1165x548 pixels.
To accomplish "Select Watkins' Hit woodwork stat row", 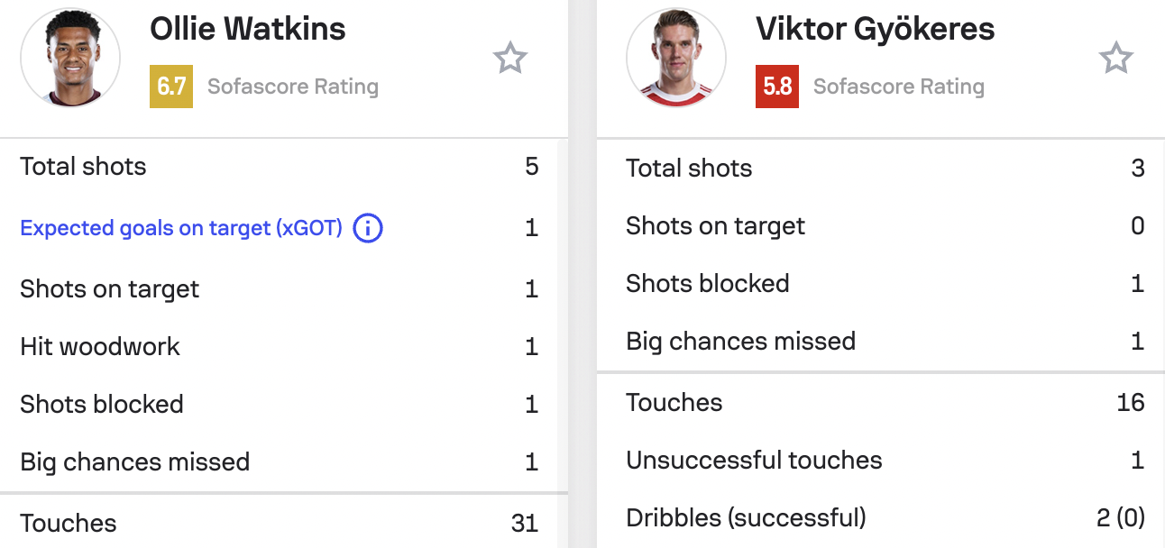I will pyautogui.click(x=280, y=347).
